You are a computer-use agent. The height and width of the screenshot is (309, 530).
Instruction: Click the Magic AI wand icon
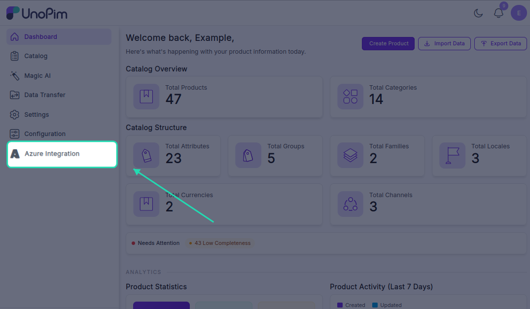click(14, 75)
